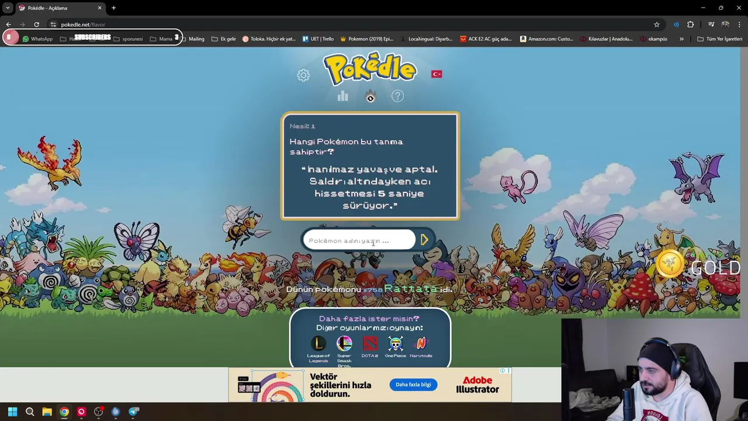Click "Daha fazla ister misin?" heading
The height and width of the screenshot is (421, 748).
coord(369,319)
